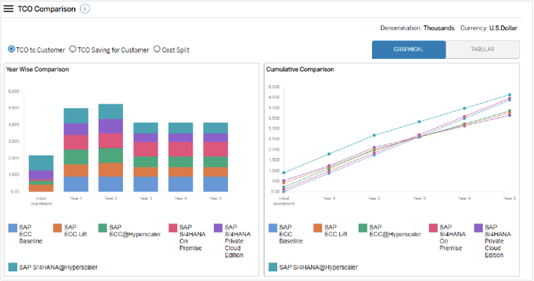Toggle S/4HANA Private Cloud Edition swatch, Year Wise legend
The width and height of the screenshot is (534, 281).
click(x=219, y=228)
